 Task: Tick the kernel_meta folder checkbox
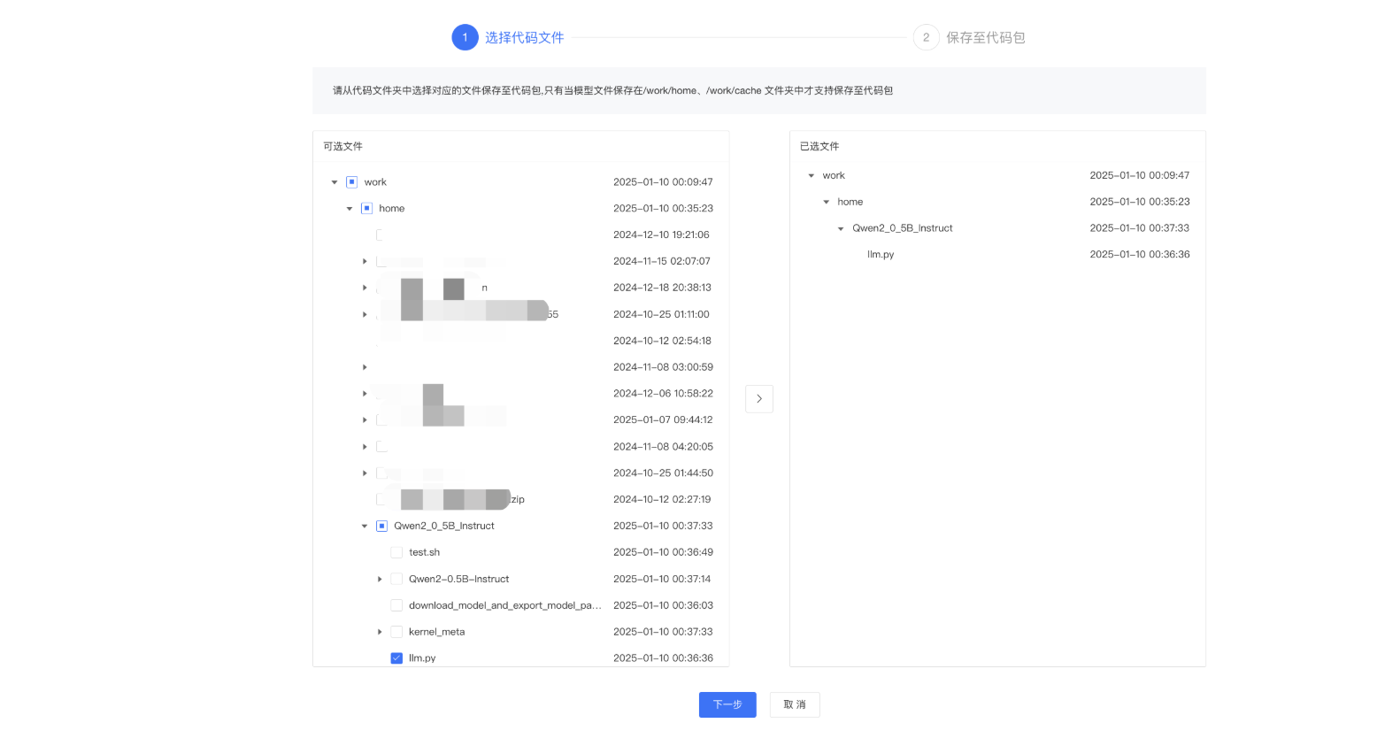[396, 632]
